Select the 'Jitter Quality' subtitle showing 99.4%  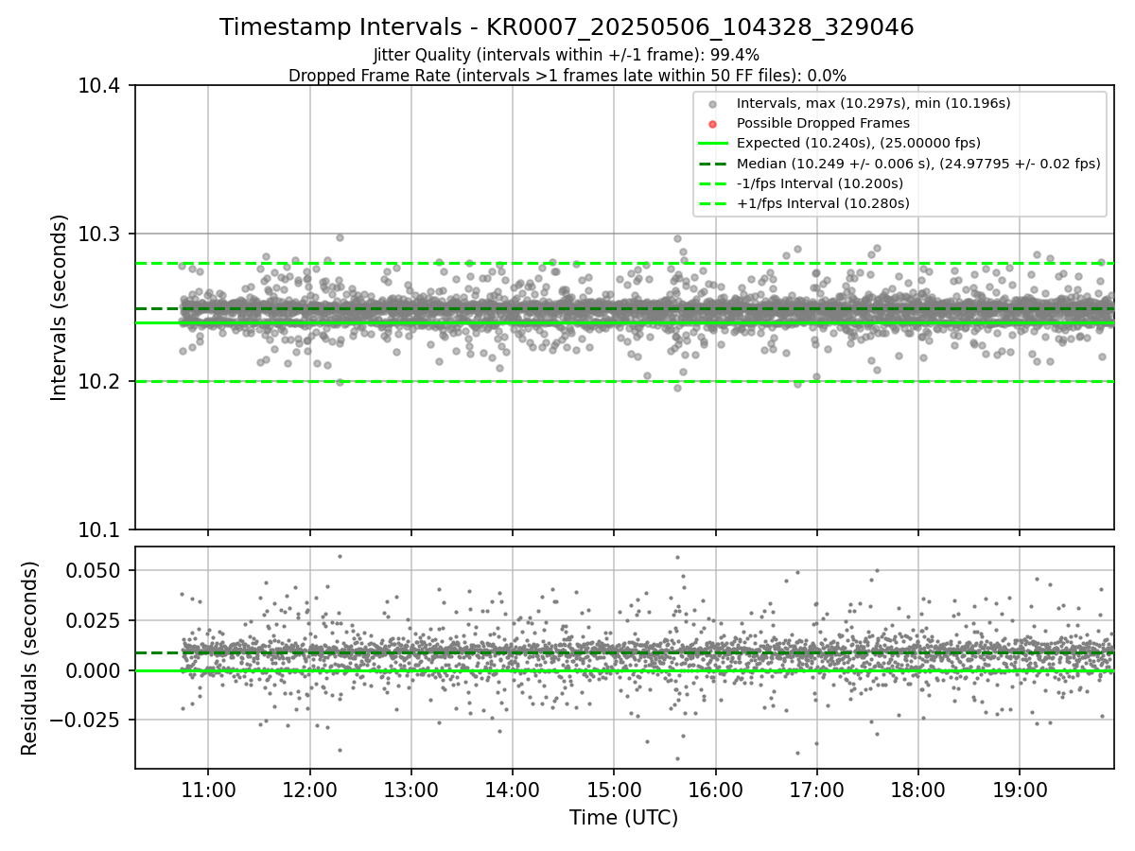tap(567, 55)
